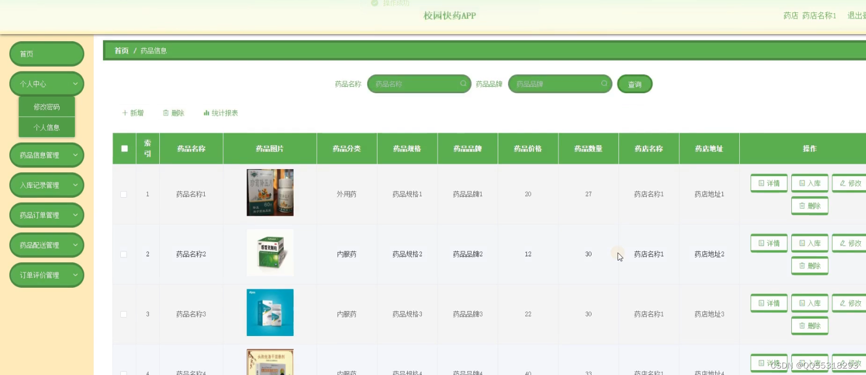Click 删除 trash icon for 药品名称2
Screen dimensions: 866x375
802,266
